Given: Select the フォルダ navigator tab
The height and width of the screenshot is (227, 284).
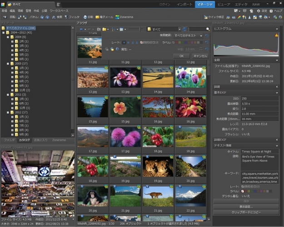Looking at the screenshot, I should tap(9, 140).
